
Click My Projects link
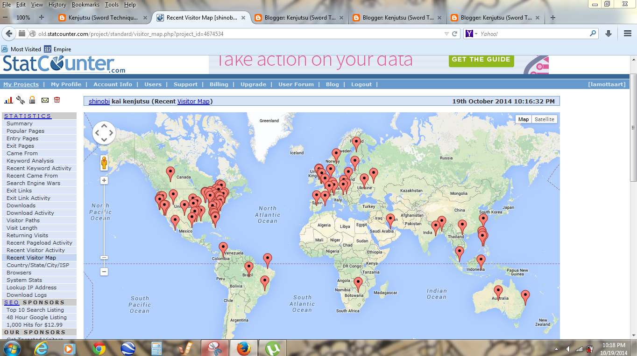(x=21, y=84)
